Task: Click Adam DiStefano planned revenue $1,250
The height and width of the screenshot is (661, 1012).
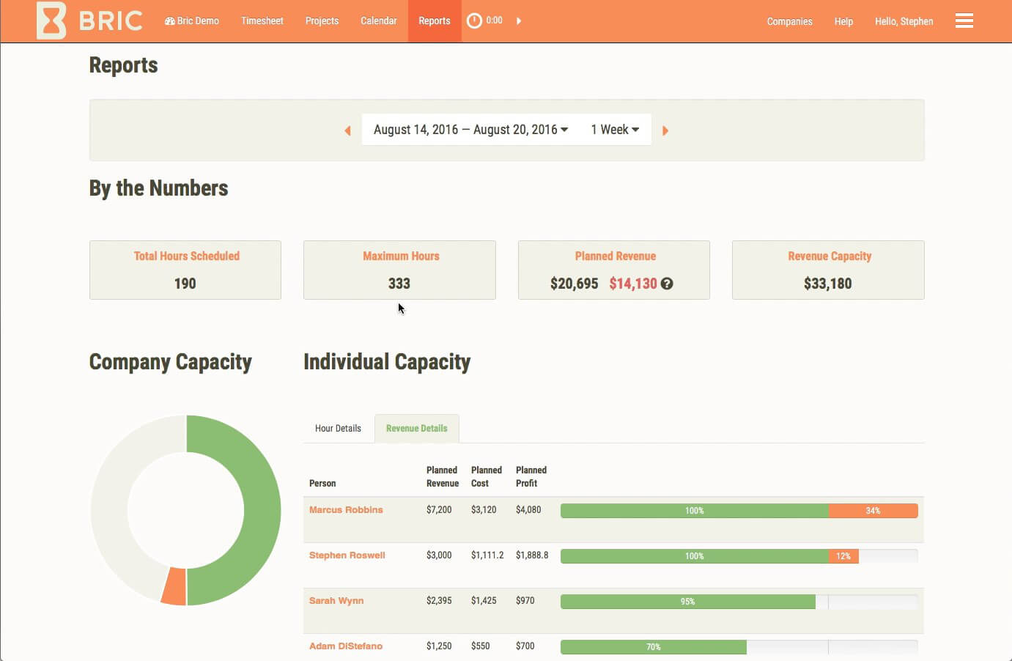Action: click(x=439, y=646)
